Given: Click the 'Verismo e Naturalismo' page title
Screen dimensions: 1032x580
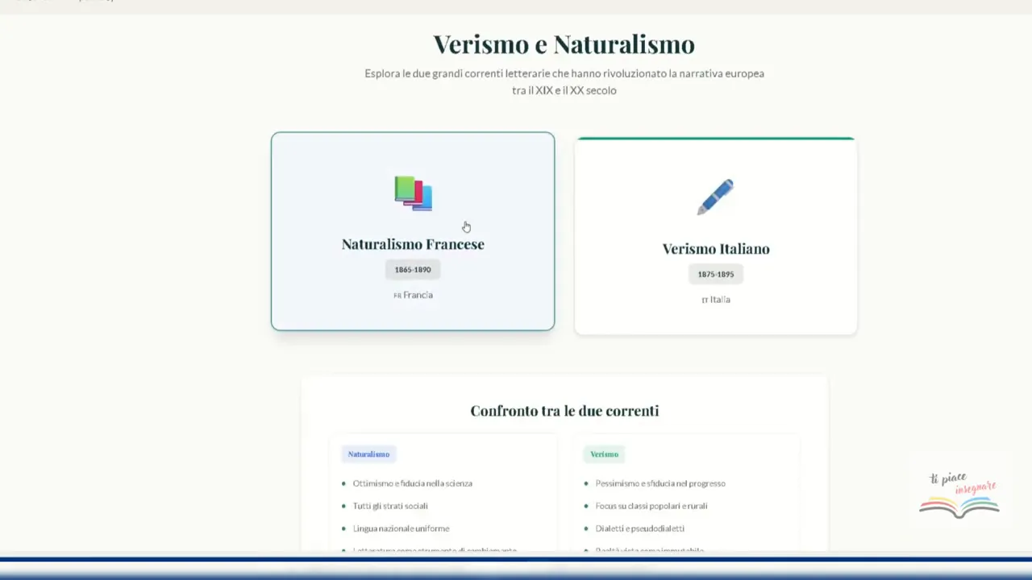Looking at the screenshot, I should point(564,44).
